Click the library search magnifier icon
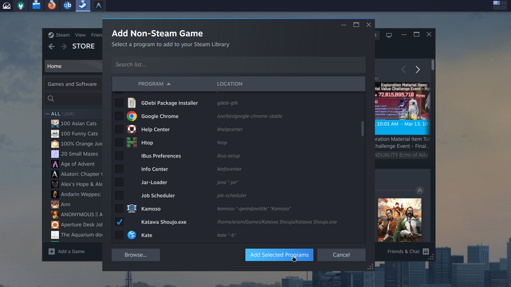Image resolution: width=511 pixels, height=287 pixels. point(51,99)
